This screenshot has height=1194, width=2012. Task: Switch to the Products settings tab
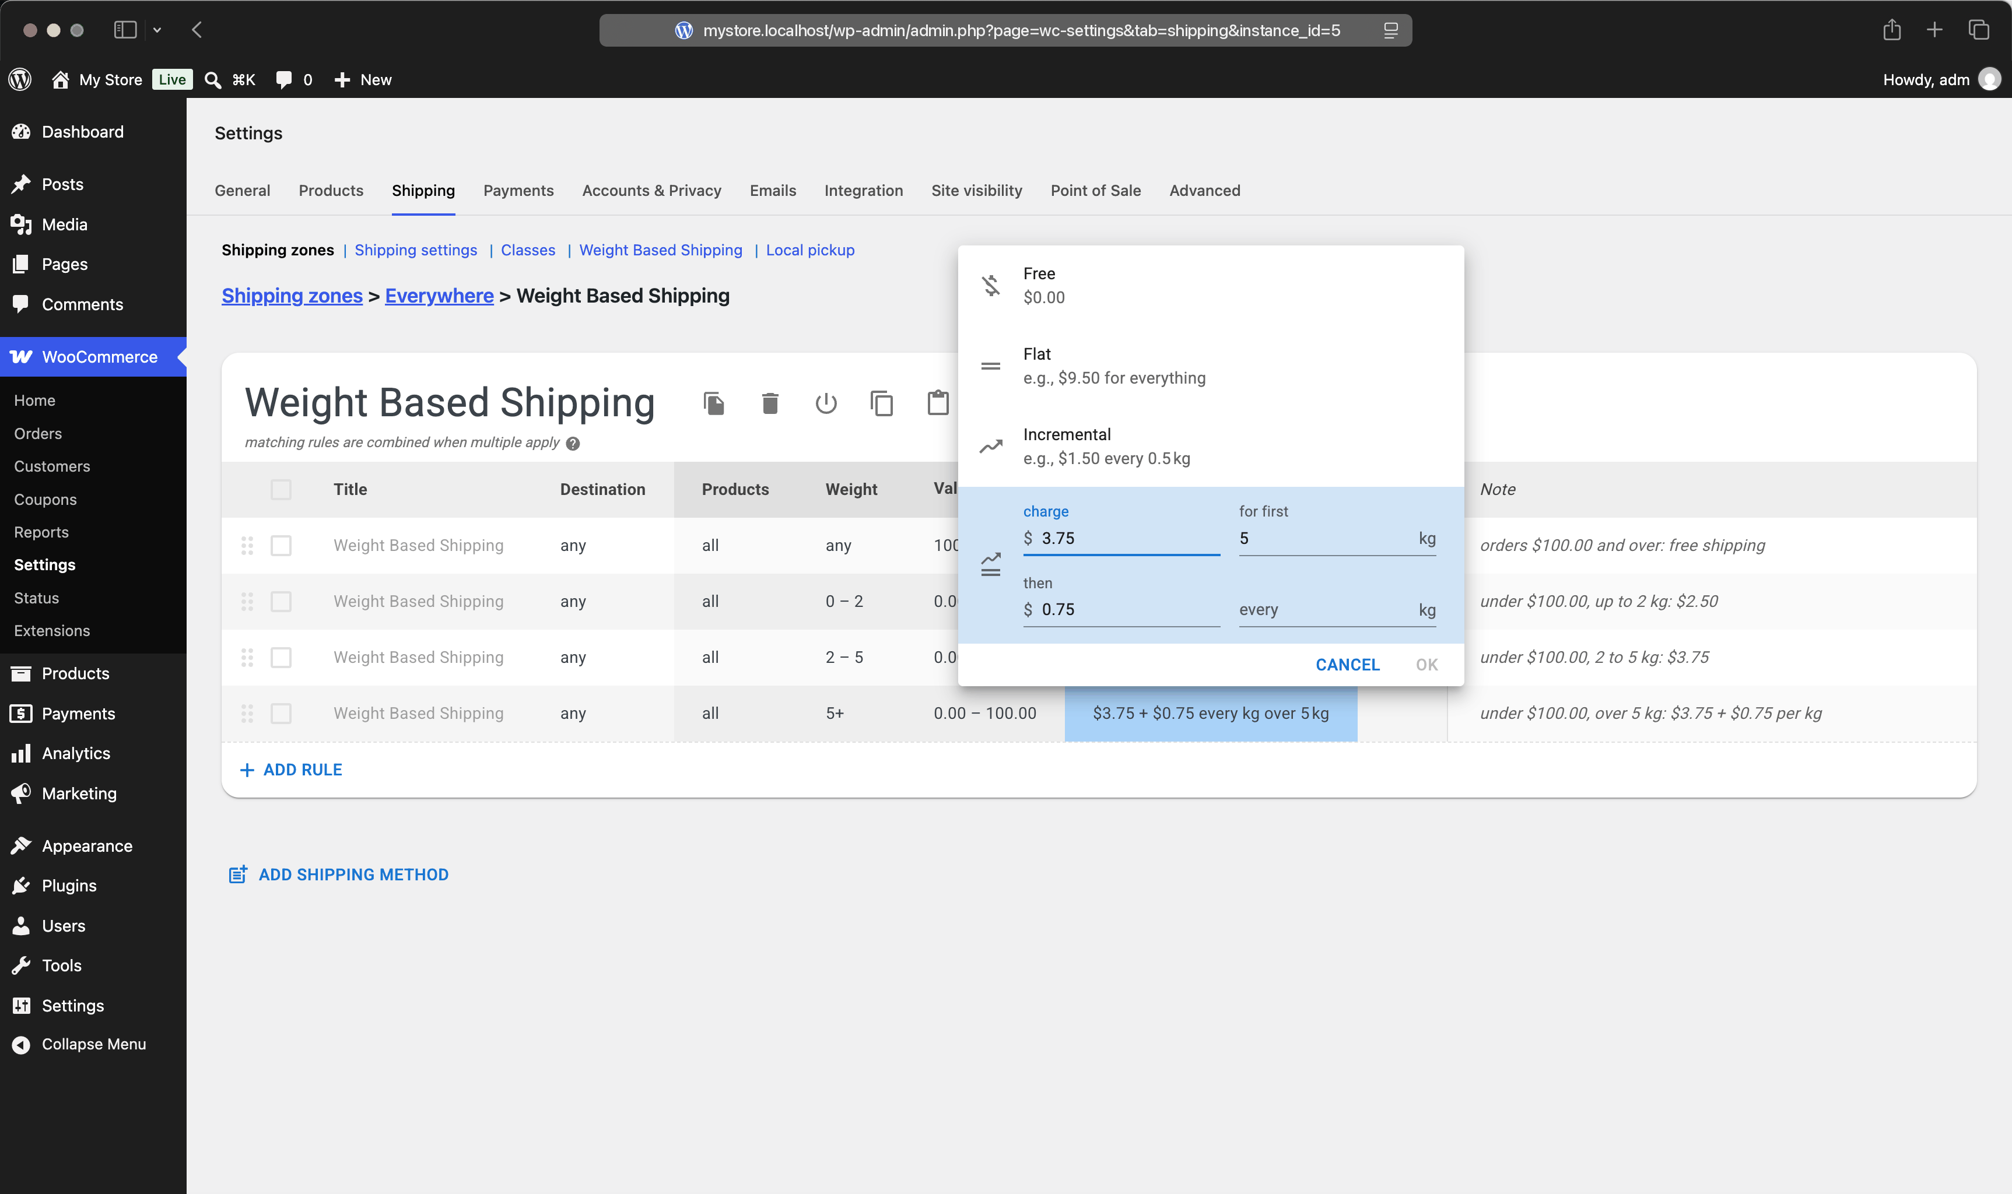pyautogui.click(x=331, y=191)
